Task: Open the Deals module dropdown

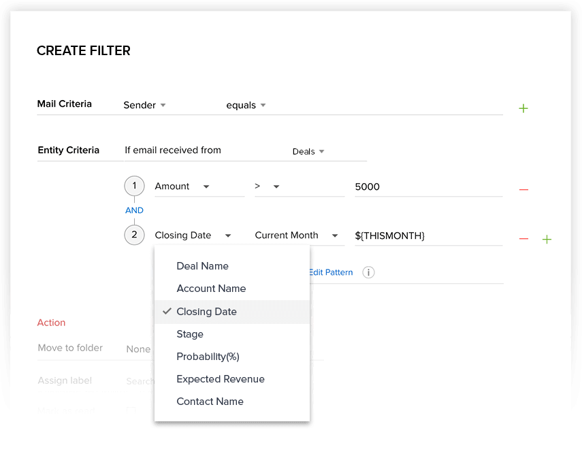Action: pyautogui.click(x=308, y=151)
